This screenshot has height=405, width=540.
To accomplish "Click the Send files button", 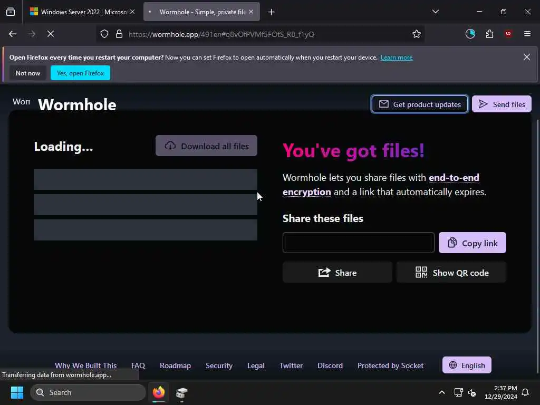I will [x=502, y=104].
